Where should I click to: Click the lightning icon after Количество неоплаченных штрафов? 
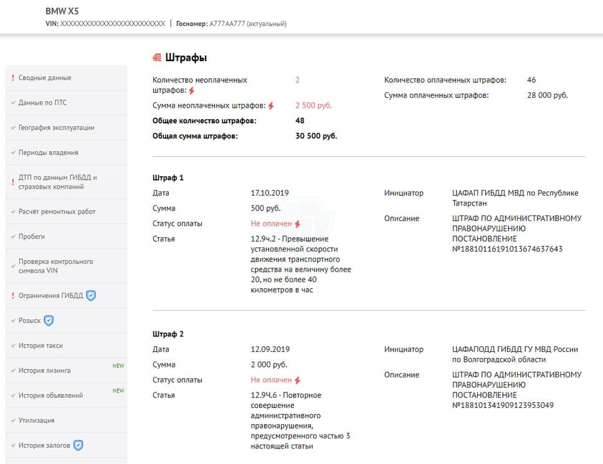[191, 91]
